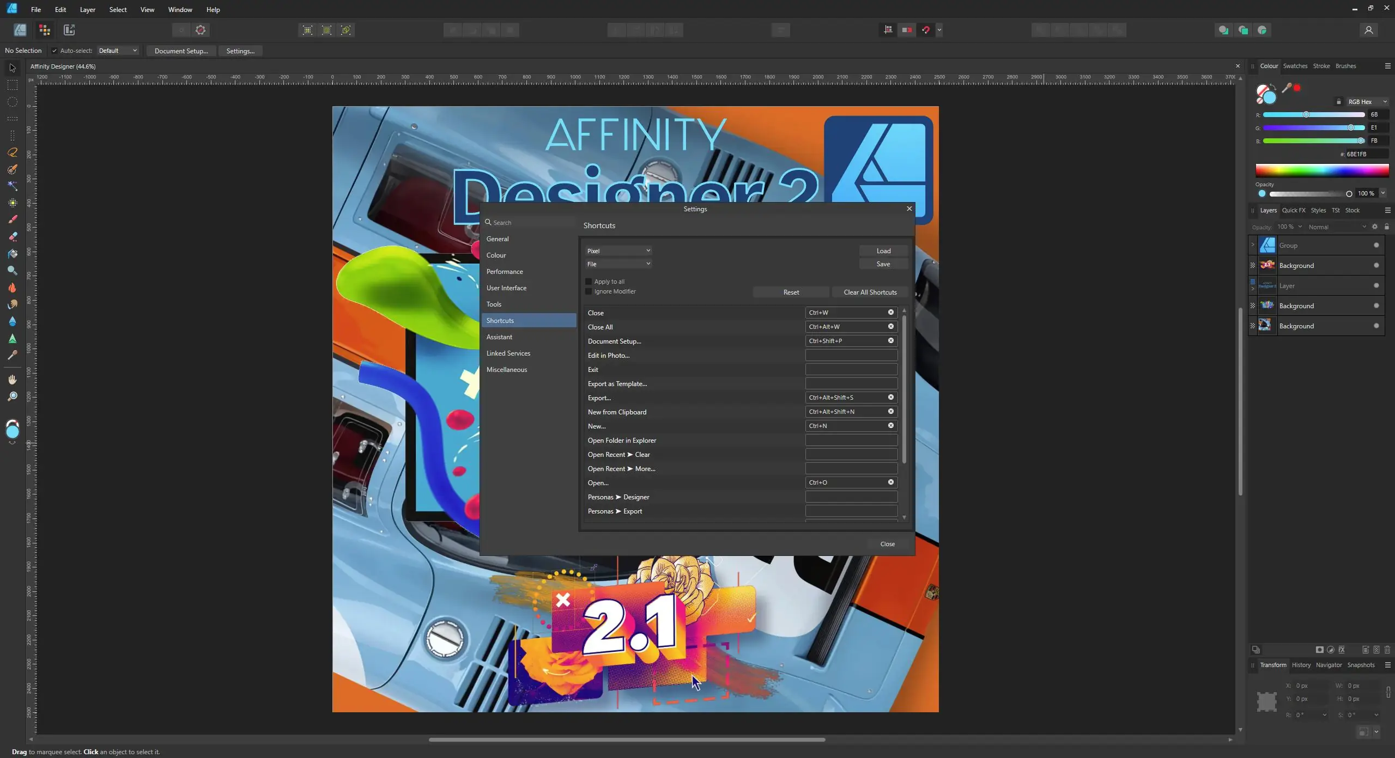Viewport: 1395px width, 758px height.
Task: Pick the Flood Fill bucket tool
Action: tap(12, 254)
